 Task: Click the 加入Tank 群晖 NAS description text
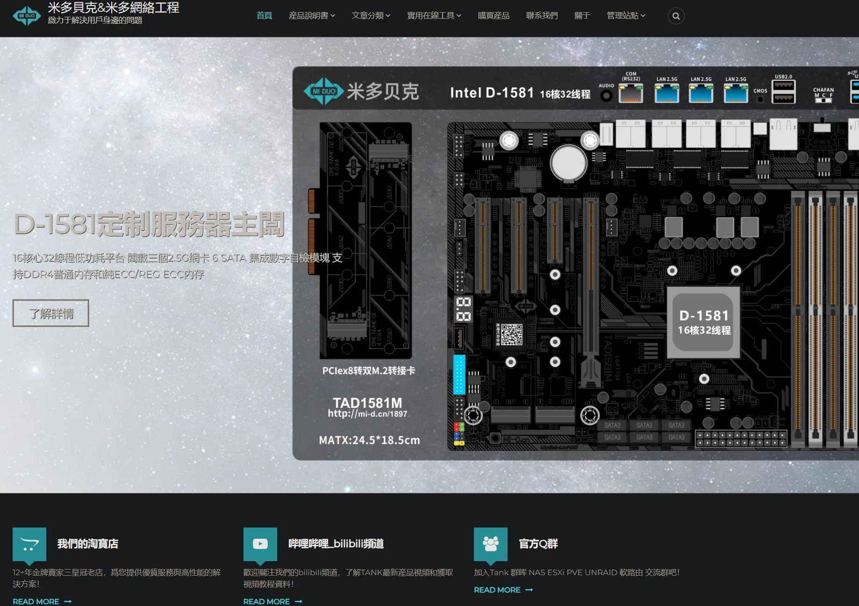pos(577,572)
